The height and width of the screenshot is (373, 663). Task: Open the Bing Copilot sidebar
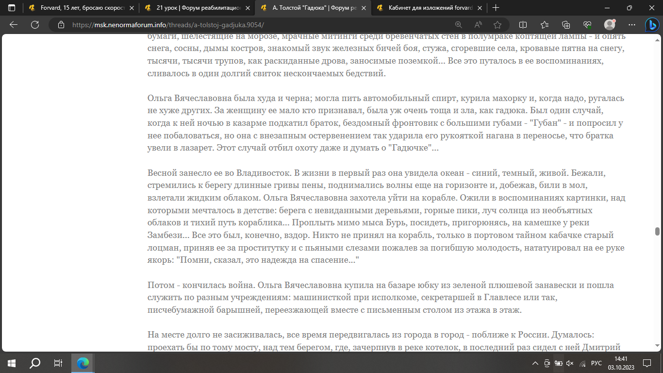651,25
